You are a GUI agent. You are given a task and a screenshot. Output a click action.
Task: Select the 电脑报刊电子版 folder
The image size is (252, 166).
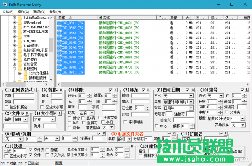36,50
